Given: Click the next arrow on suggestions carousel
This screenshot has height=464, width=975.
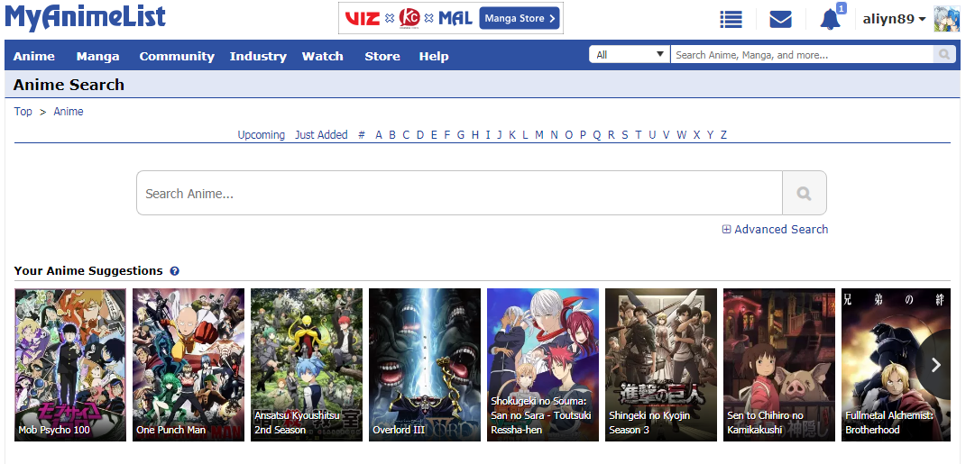Looking at the screenshot, I should point(936,365).
